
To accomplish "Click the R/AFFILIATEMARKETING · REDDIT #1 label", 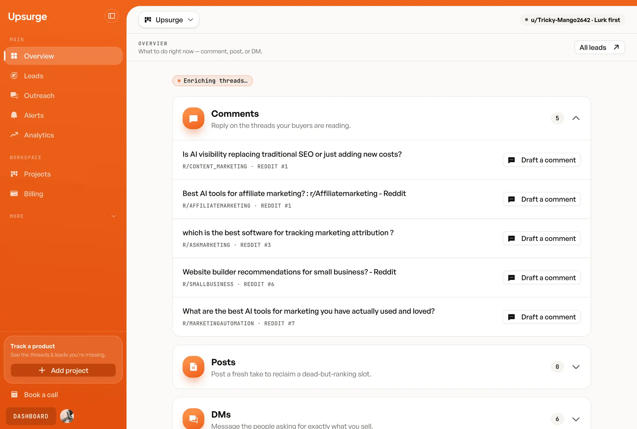I will click(237, 206).
